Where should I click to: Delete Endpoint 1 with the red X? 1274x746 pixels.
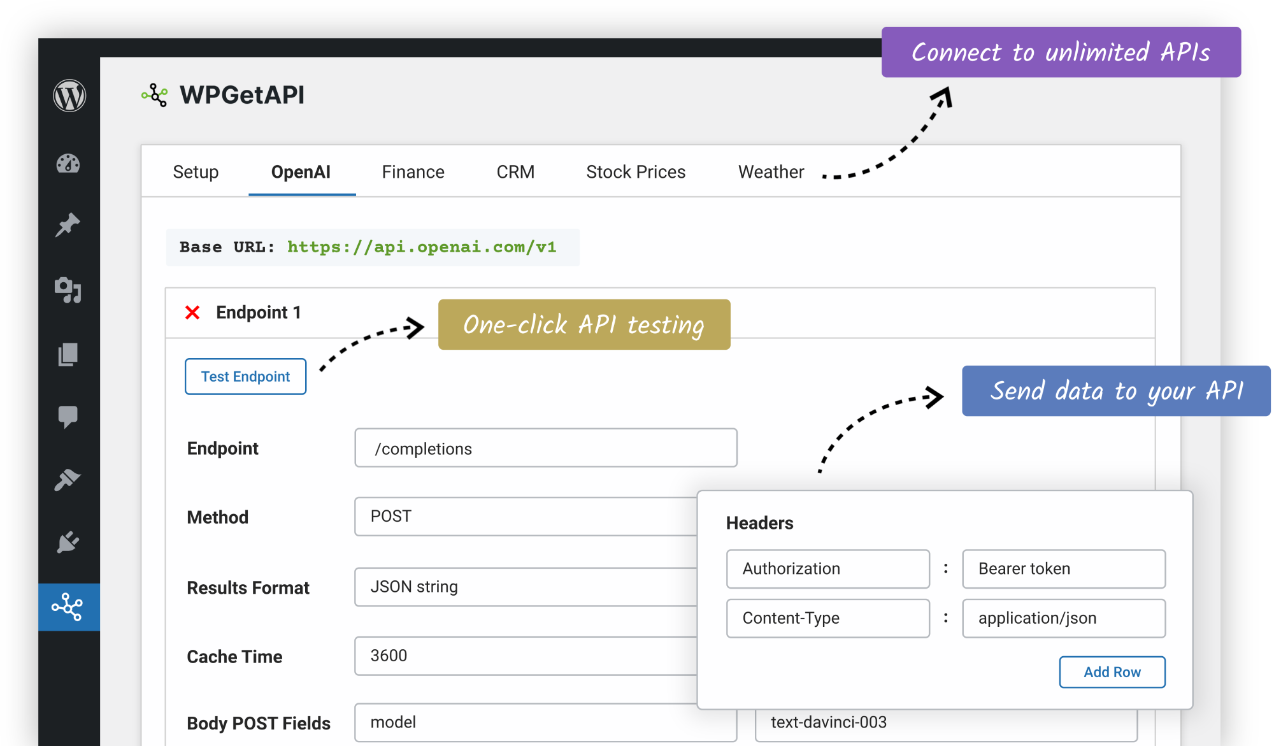(192, 312)
